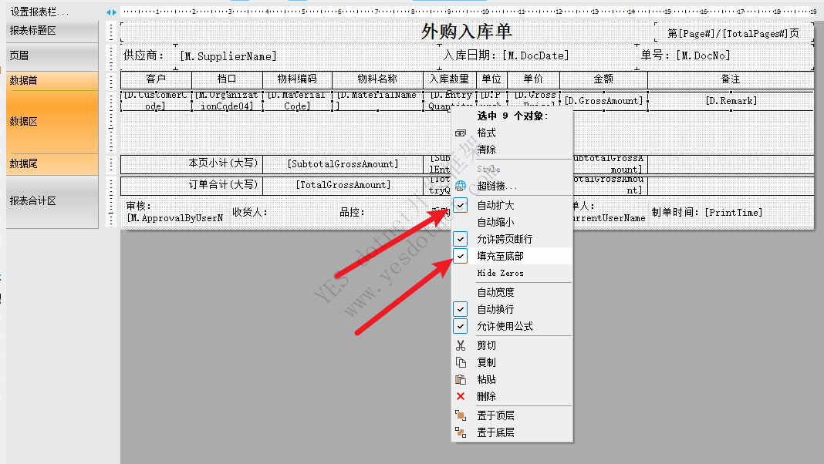The height and width of the screenshot is (464, 824).
Task: Click the band grip handle beside 数据尾
Action: (x=111, y=164)
